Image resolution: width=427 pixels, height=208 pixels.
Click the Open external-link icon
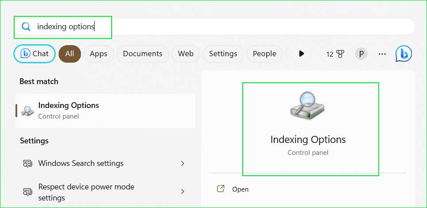click(220, 189)
